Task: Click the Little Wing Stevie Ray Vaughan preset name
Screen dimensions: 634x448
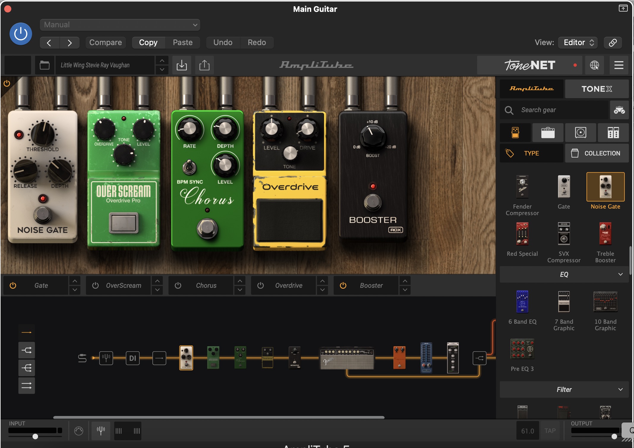Action: coord(105,65)
